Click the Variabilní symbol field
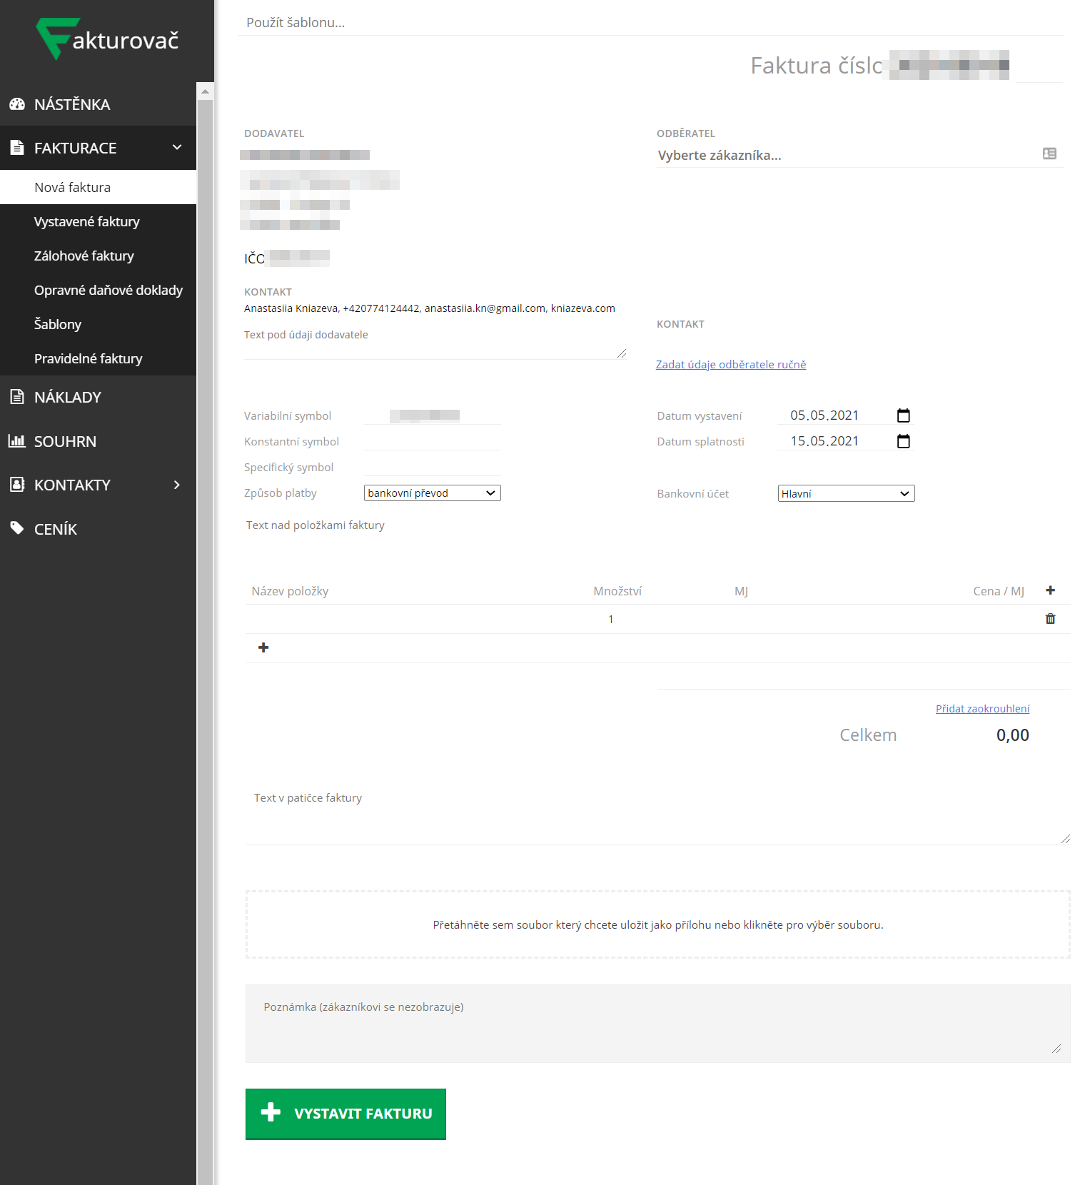 [433, 415]
